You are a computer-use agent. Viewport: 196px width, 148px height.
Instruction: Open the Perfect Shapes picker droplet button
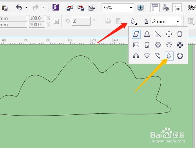pos(133,21)
